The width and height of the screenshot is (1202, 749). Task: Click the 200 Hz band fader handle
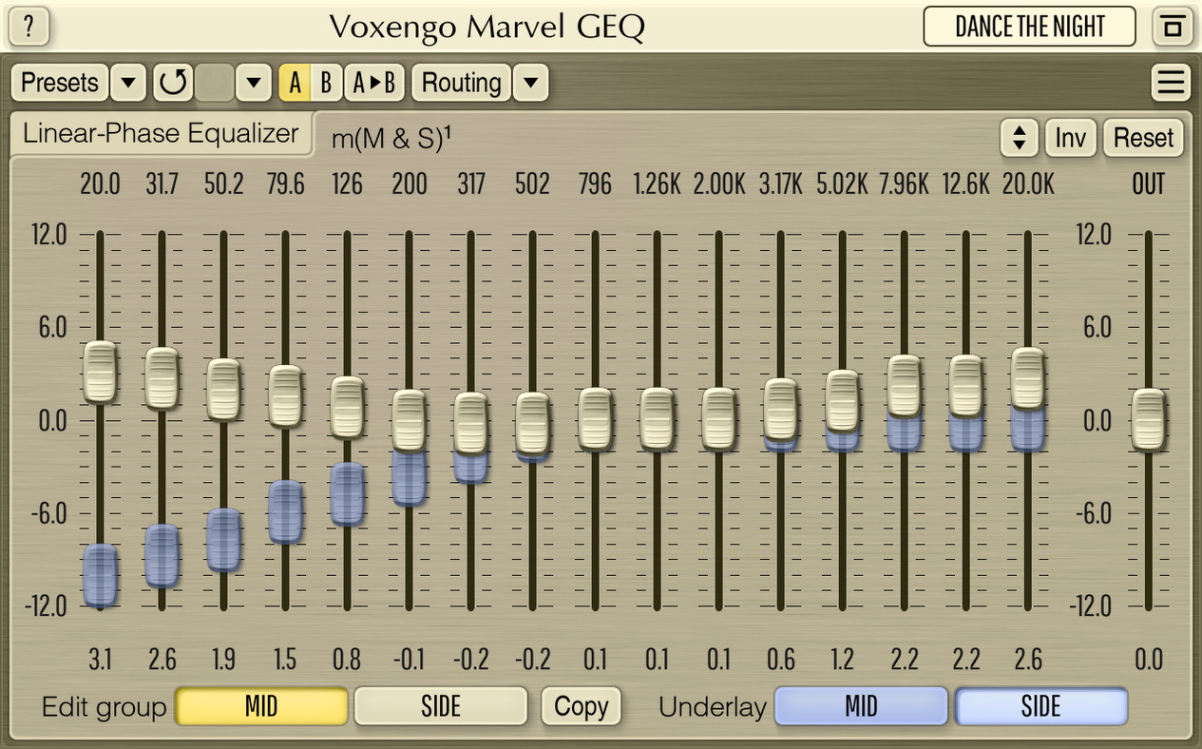410,420
